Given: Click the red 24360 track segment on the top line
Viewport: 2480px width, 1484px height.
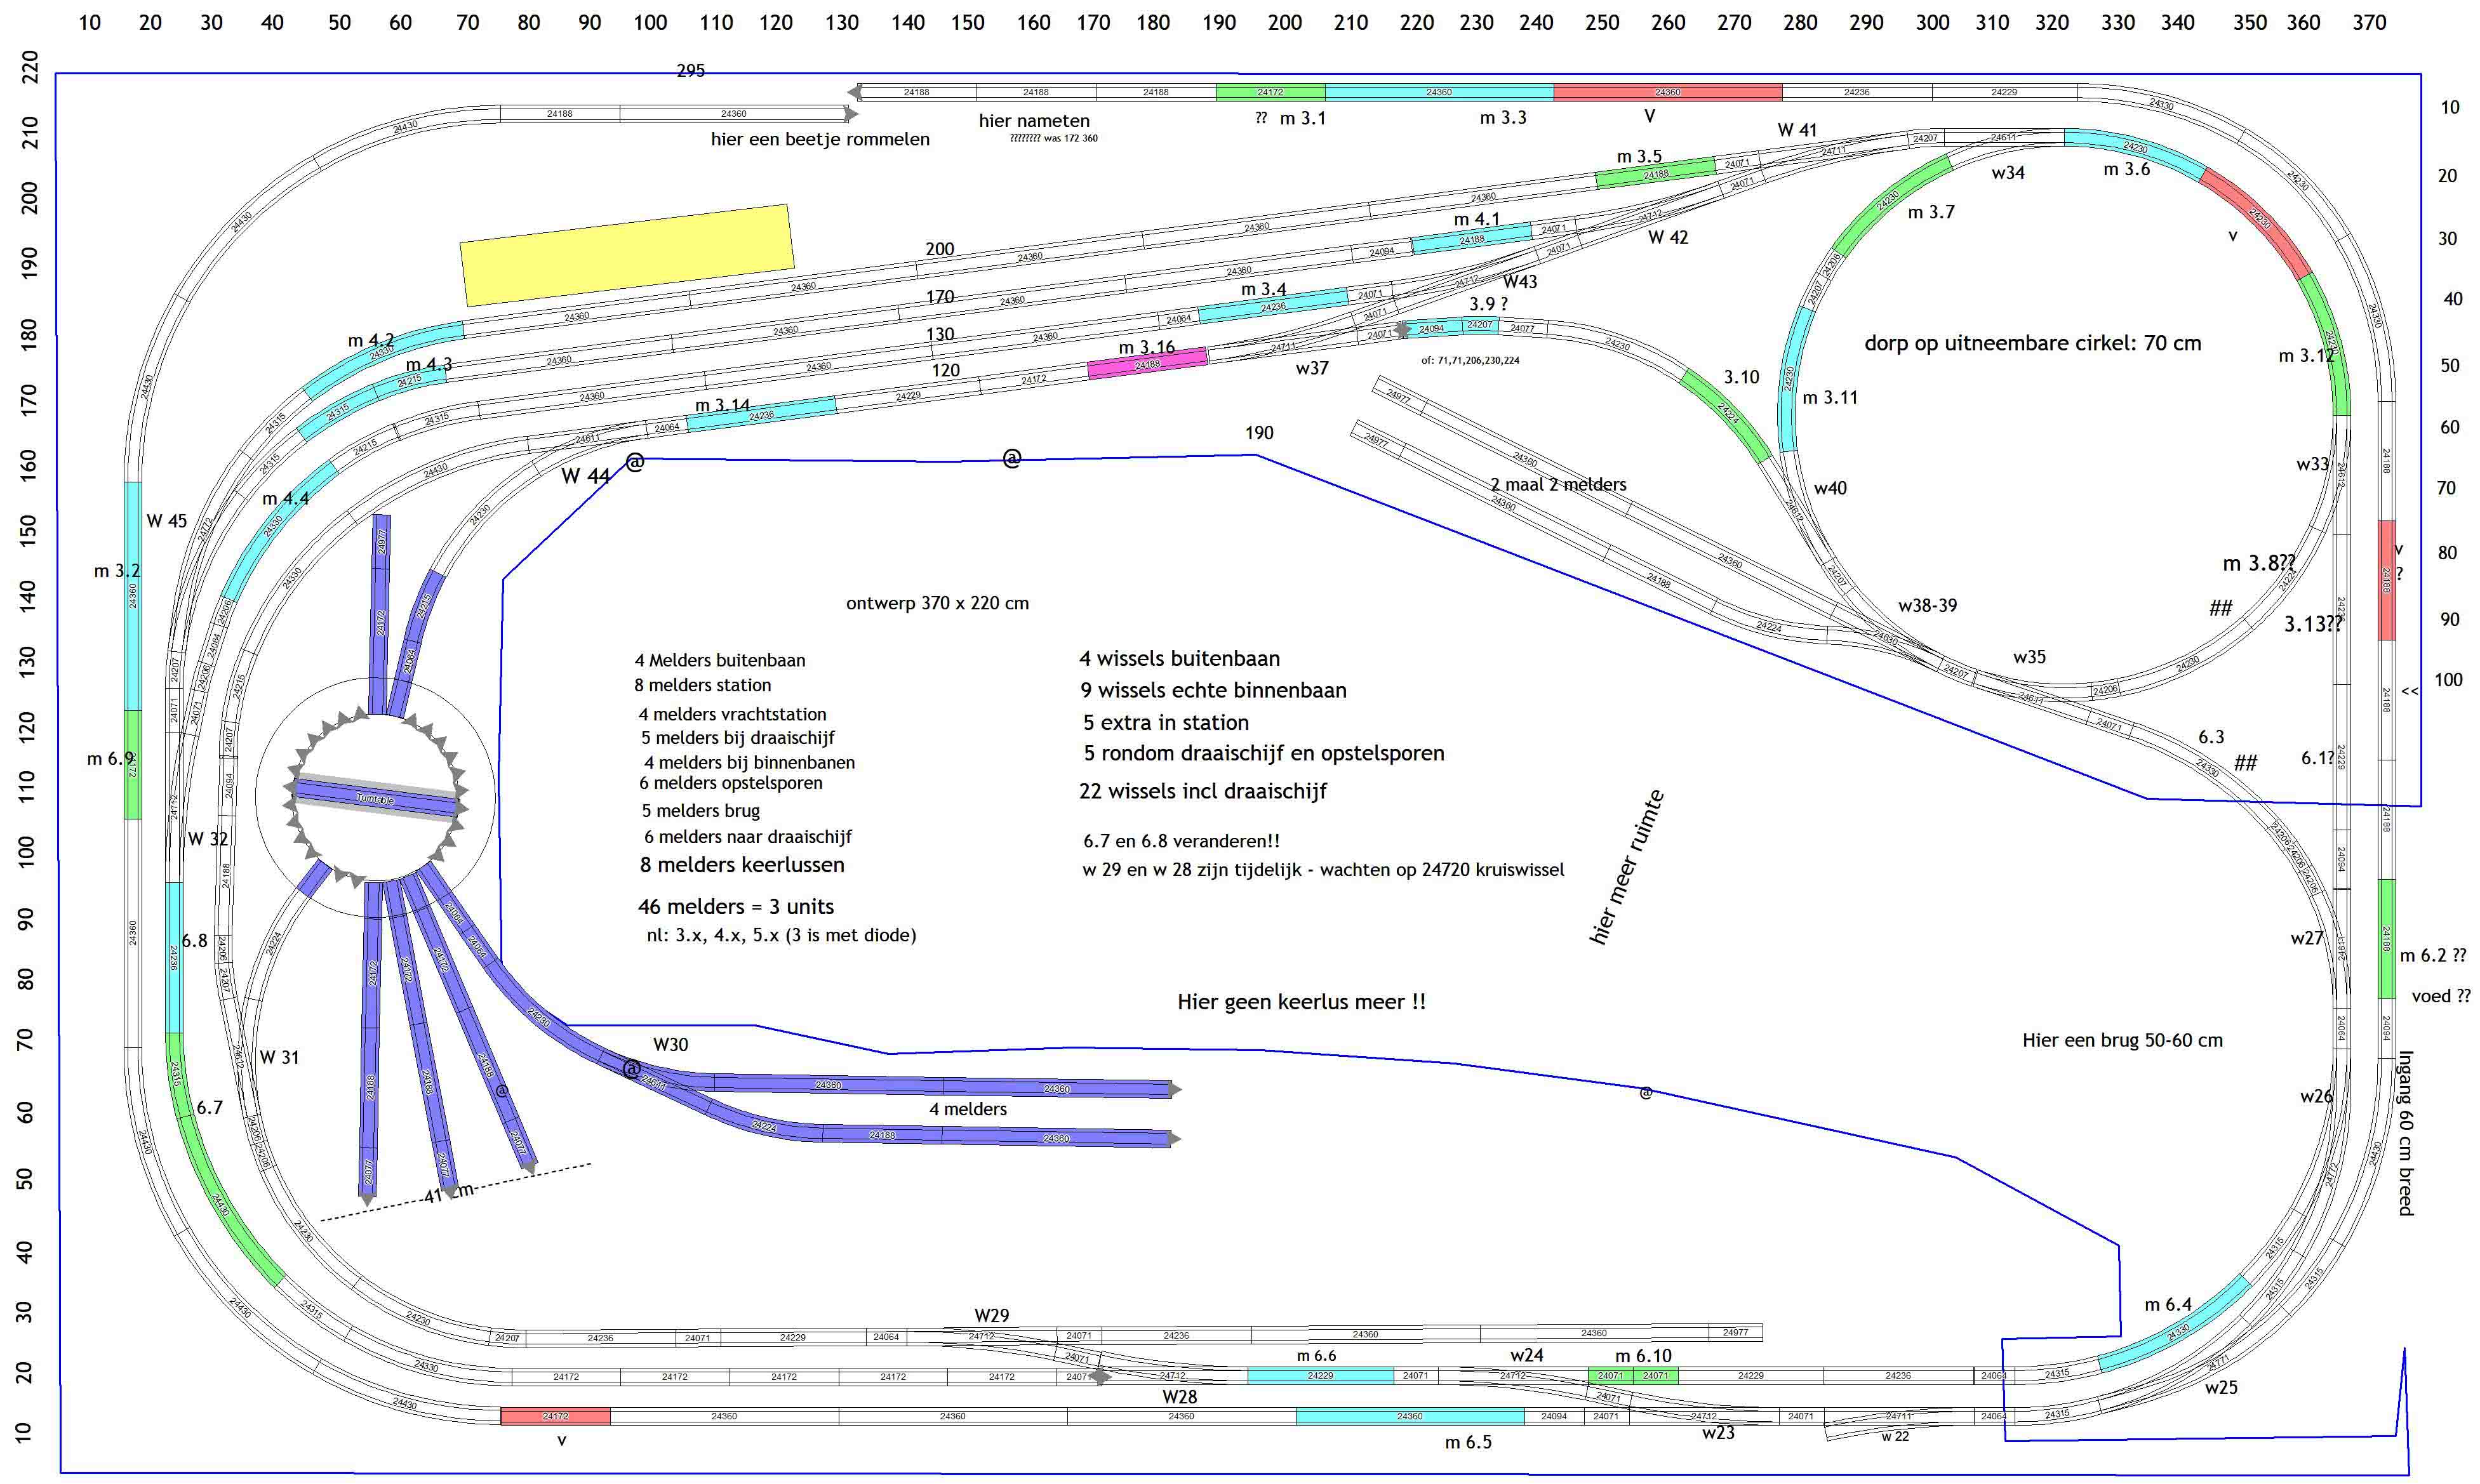Looking at the screenshot, I should click(x=1668, y=92).
